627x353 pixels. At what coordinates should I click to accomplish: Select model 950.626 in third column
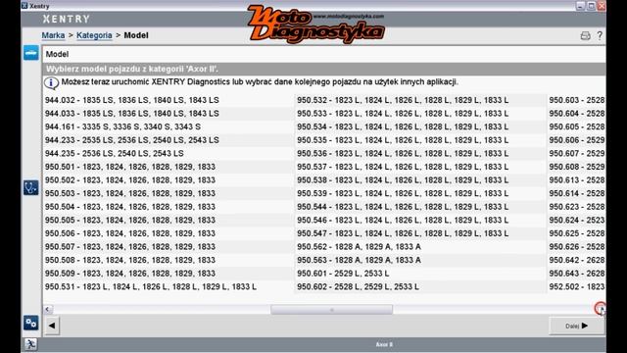576,246
